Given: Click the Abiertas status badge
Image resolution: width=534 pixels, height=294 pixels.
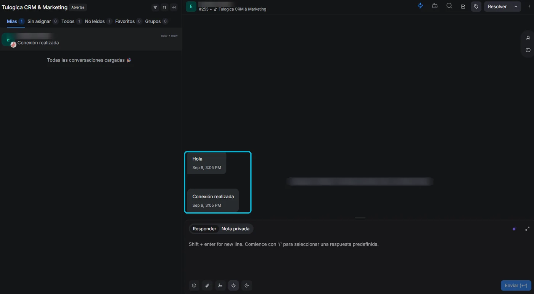Looking at the screenshot, I should coord(78,7).
